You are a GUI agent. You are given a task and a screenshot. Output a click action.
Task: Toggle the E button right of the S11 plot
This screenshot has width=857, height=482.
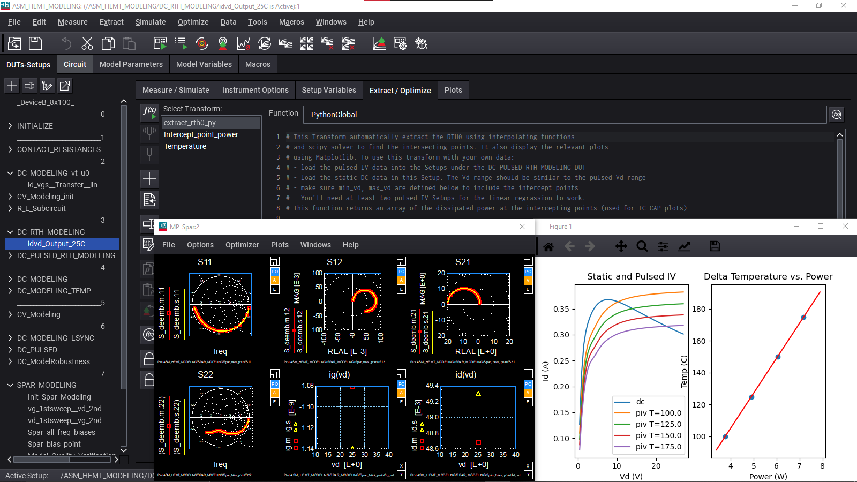point(275,289)
